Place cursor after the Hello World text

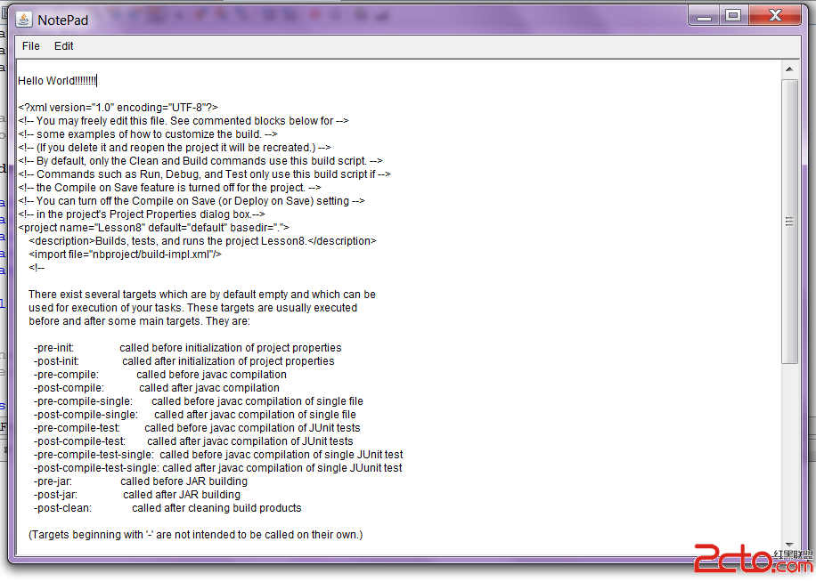[98, 80]
